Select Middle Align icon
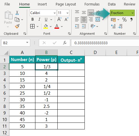Image resolution: width=139 pixels, height=136 pixels. pyautogui.click(x=84, y=12)
